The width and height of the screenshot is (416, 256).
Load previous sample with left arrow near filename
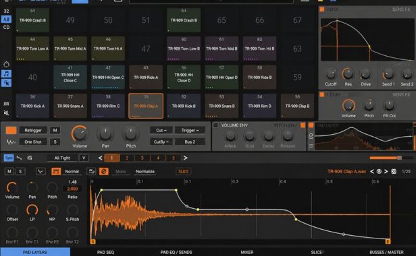click(x=372, y=172)
